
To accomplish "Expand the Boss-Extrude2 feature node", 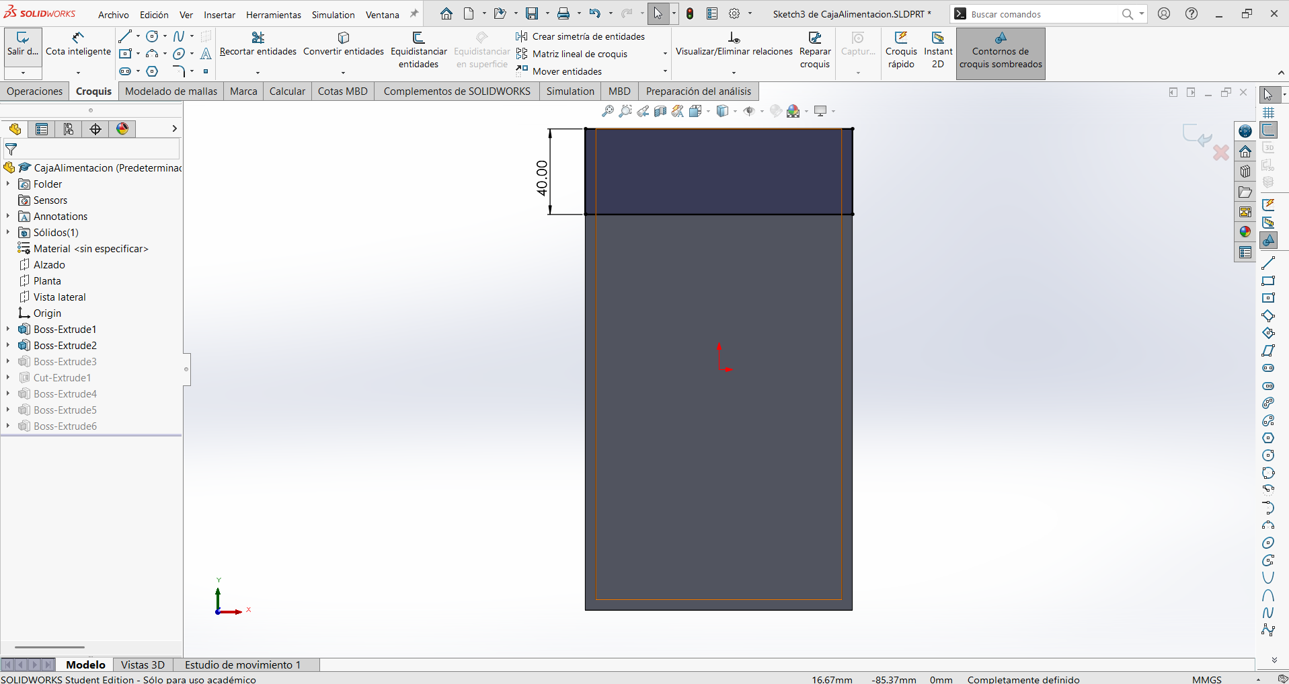I will (7, 346).
